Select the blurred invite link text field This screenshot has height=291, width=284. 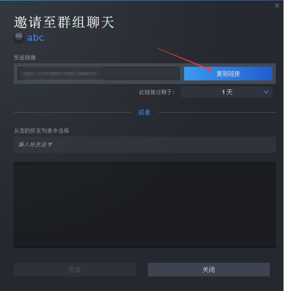point(99,74)
